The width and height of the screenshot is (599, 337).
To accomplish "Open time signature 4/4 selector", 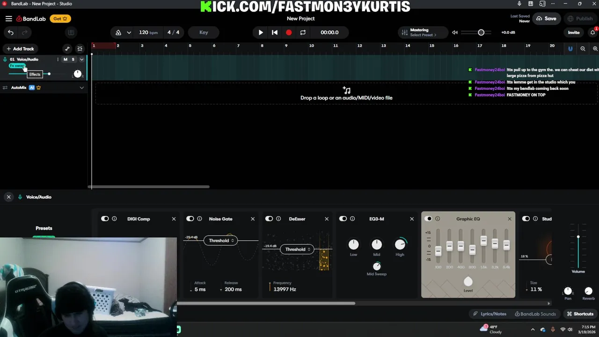I will [173, 32].
